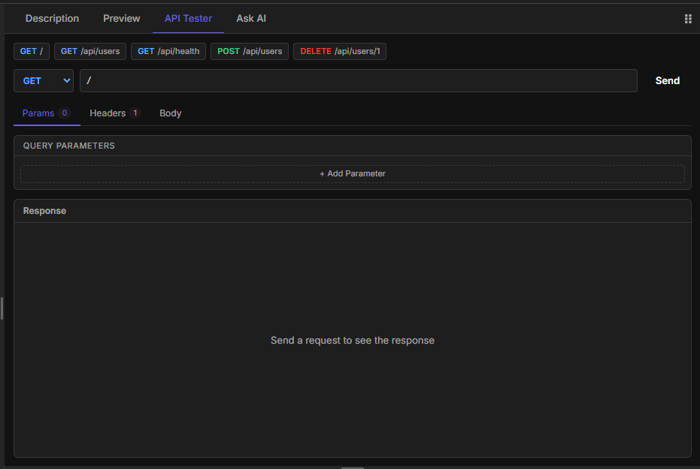Select the POST /api/users preset

250,51
